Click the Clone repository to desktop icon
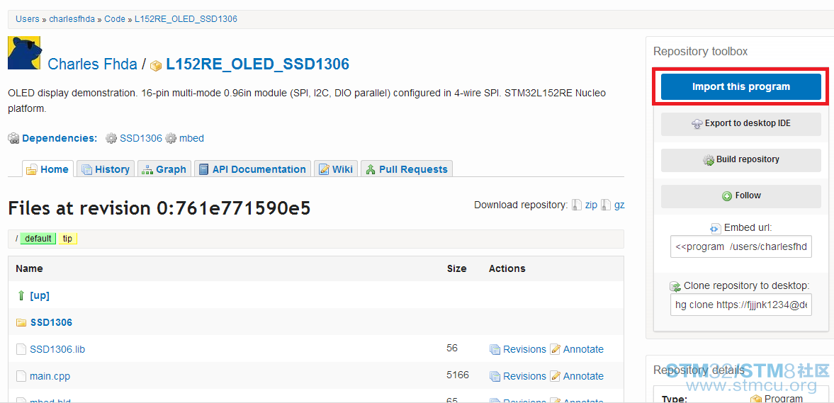834x403 pixels. click(675, 287)
